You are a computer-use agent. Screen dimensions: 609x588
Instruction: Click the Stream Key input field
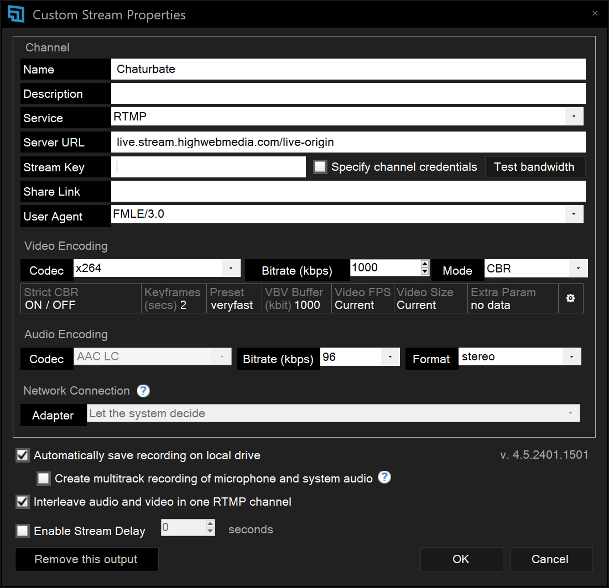(x=209, y=167)
